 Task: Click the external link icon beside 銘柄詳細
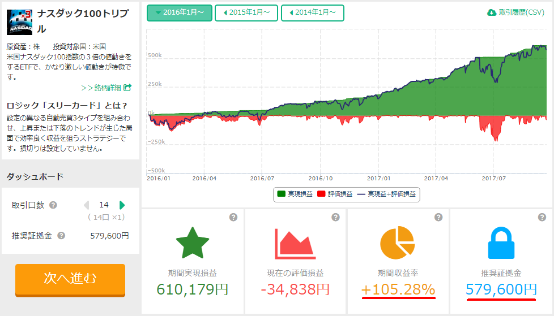[127, 87]
